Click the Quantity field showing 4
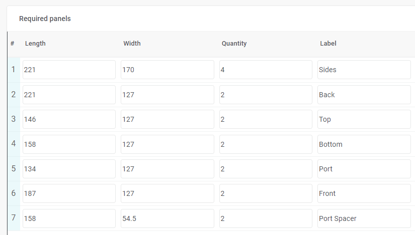Image resolution: width=415 pixels, height=235 pixels. (x=266, y=70)
